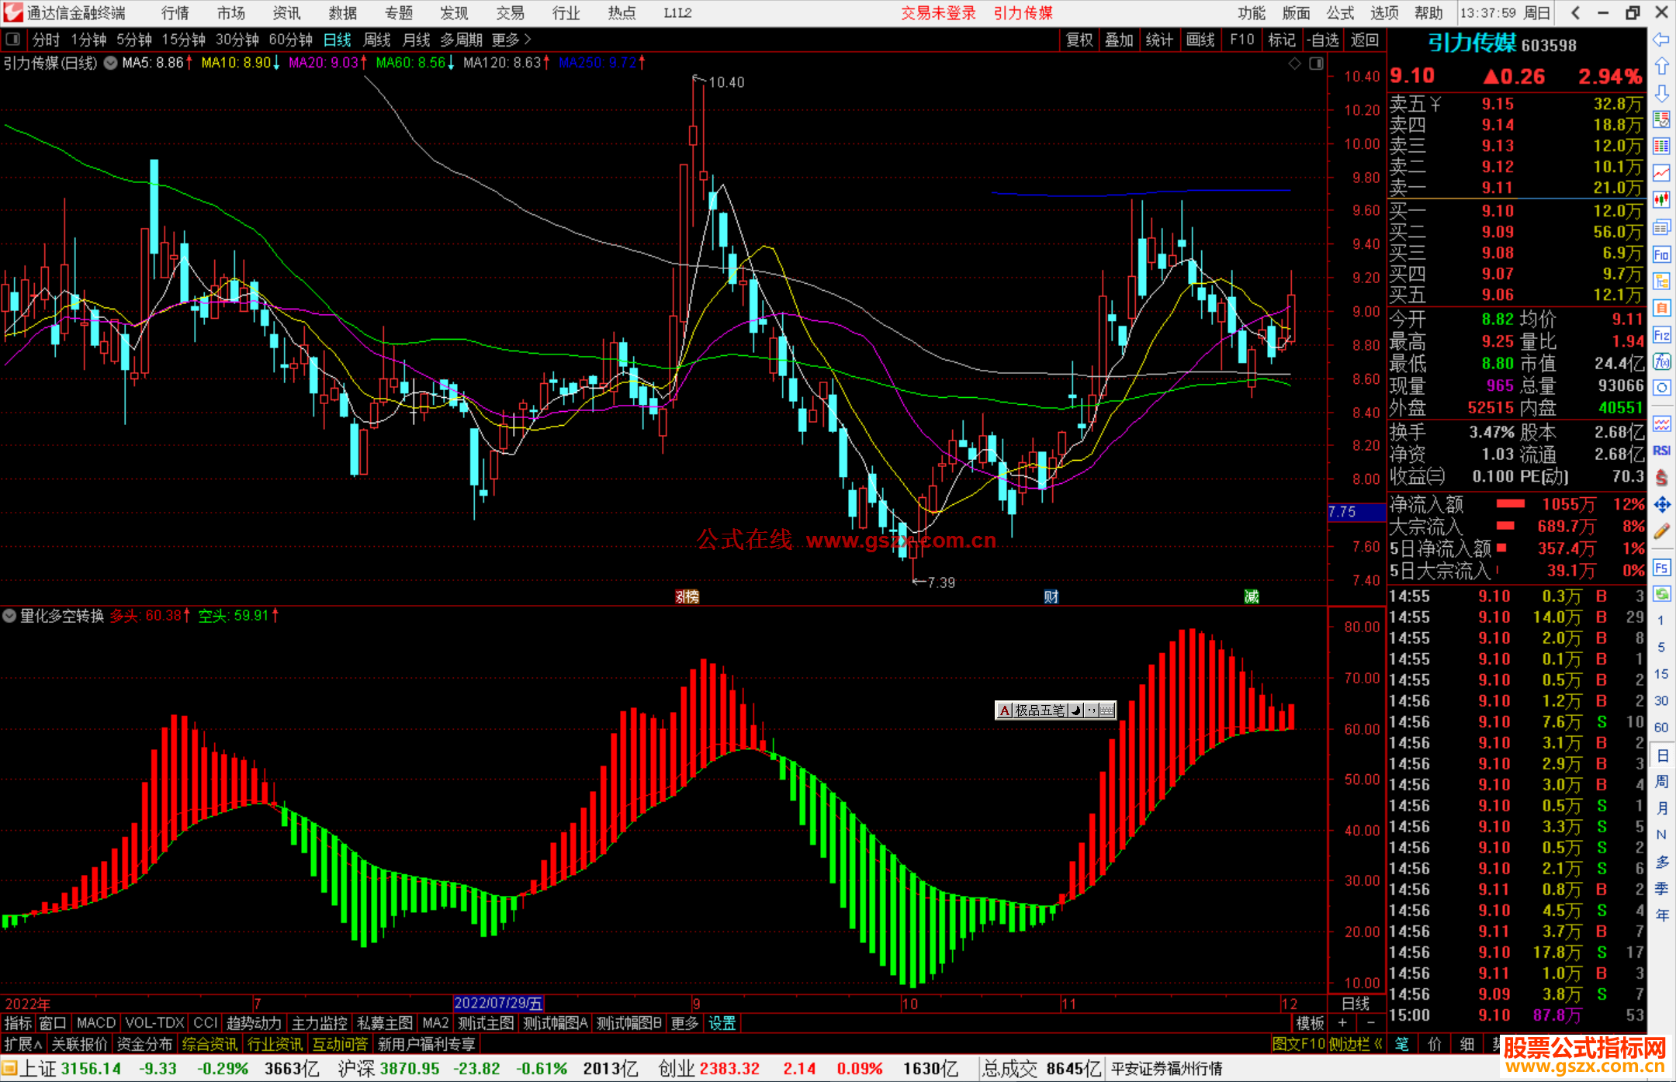Switch to the 周线 weekly timeframe tab
Viewport: 1676px width, 1082px height.
point(377,40)
